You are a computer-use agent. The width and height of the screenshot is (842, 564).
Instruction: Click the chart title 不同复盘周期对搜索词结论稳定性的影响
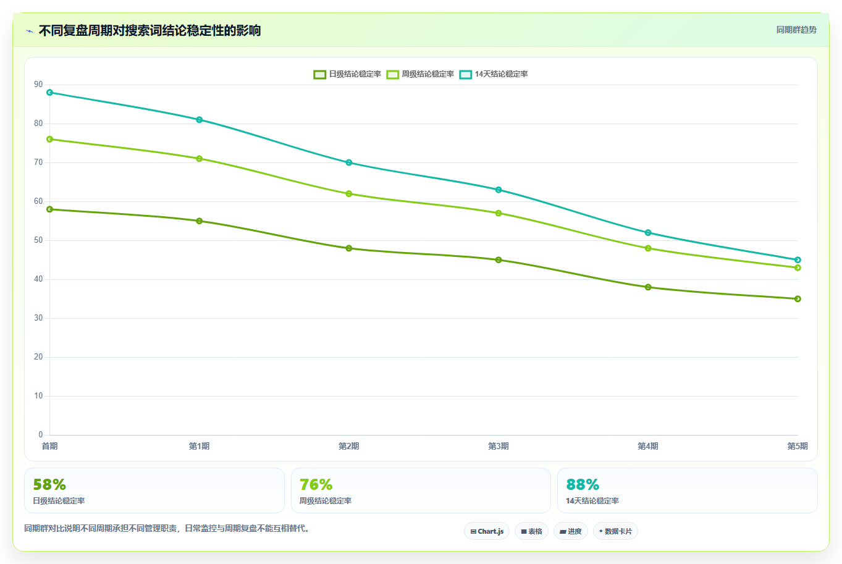click(149, 31)
